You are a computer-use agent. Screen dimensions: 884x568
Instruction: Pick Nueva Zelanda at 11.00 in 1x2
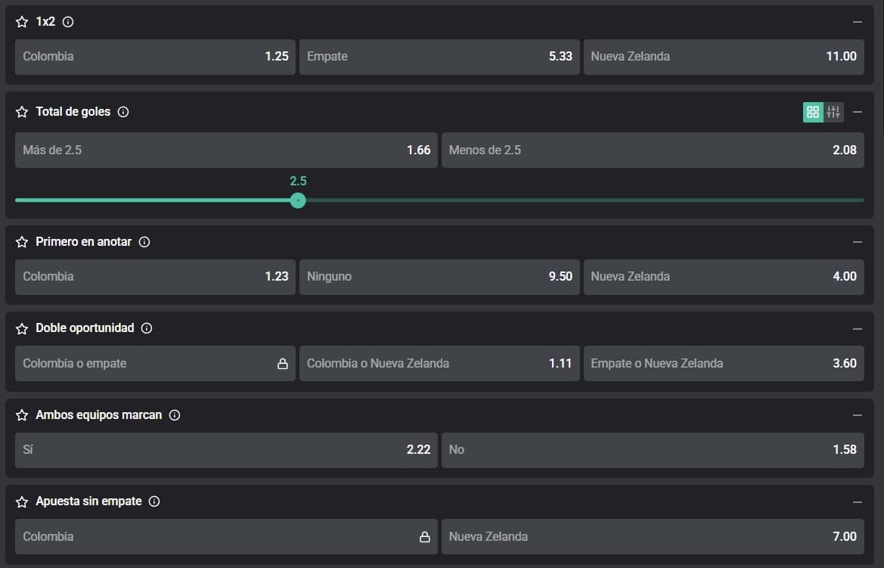tap(723, 57)
